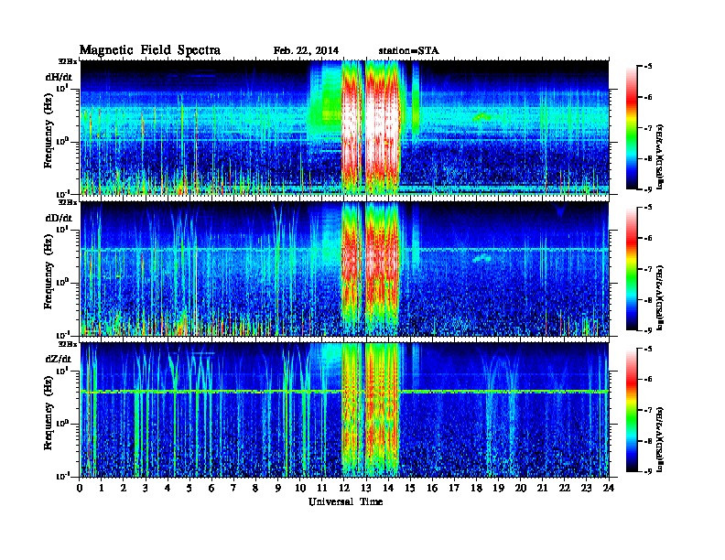This screenshot has height=560, width=725.
Task: Click the dD/dt panel's PSD color bar
Action: [632, 269]
